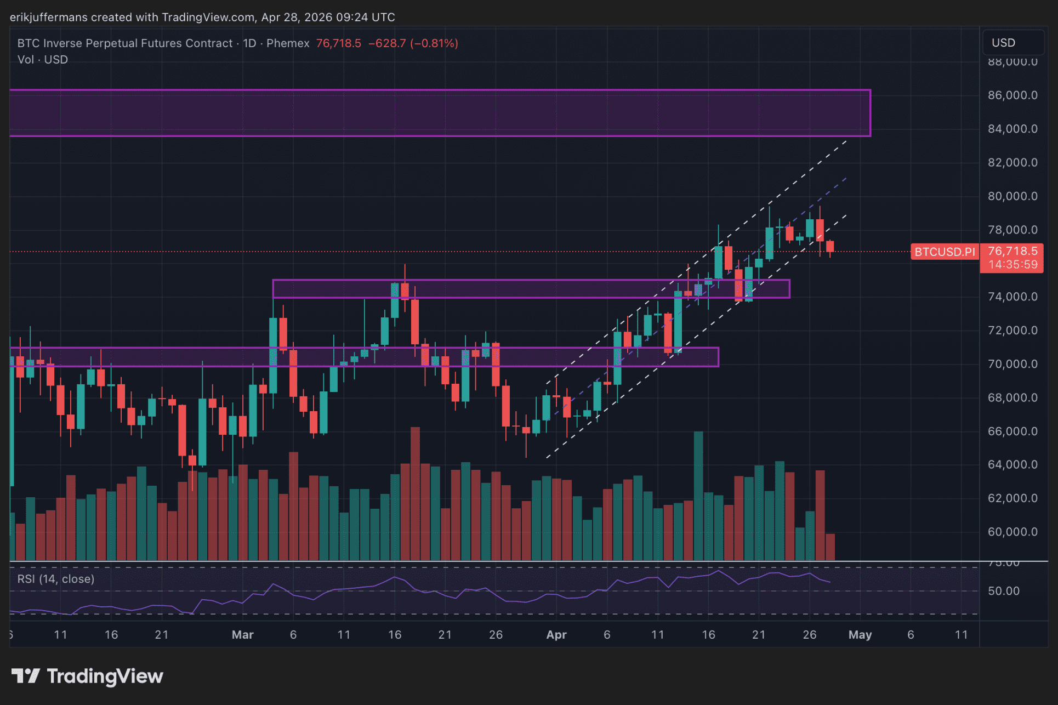Click the BTCUSD.PI price label tag
Image resolution: width=1058 pixels, height=705 pixels.
945,252
